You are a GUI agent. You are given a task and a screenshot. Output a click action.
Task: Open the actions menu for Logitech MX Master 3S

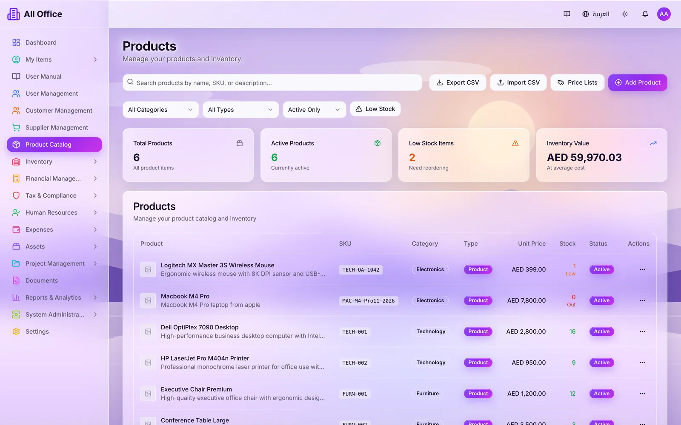coord(643,269)
